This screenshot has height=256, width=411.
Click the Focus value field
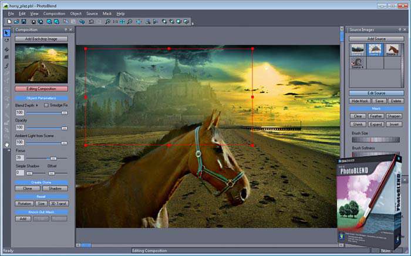(x=20, y=158)
